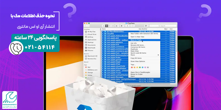
Task: Open the Action gear dropdown menu
Action: pyautogui.click(x=122, y=25)
